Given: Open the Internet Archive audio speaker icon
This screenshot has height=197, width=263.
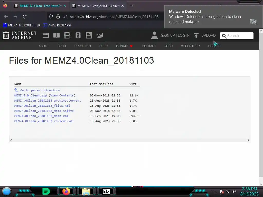Looking at the screenshot, I should click(x=78, y=35).
